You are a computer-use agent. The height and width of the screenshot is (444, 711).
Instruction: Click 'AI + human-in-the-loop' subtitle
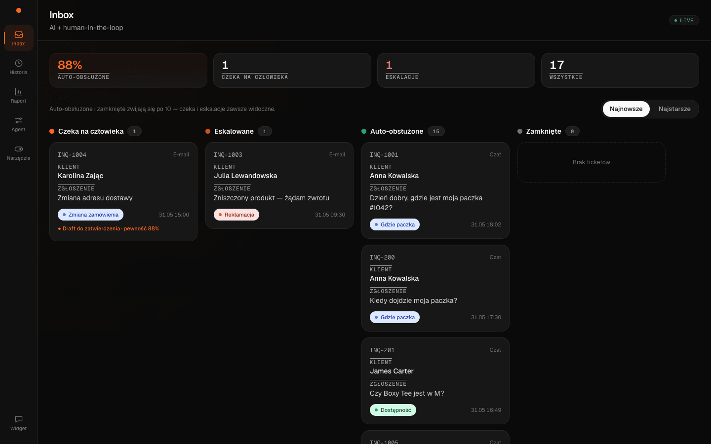tap(86, 28)
